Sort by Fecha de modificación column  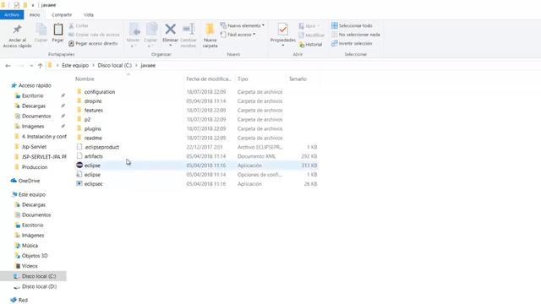[209, 79]
